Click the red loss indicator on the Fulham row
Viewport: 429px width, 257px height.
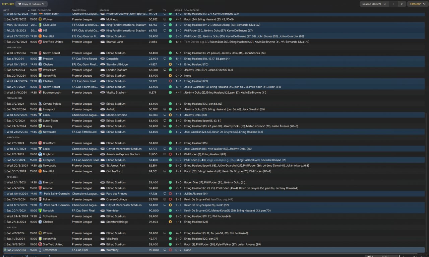(x=170, y=199)
